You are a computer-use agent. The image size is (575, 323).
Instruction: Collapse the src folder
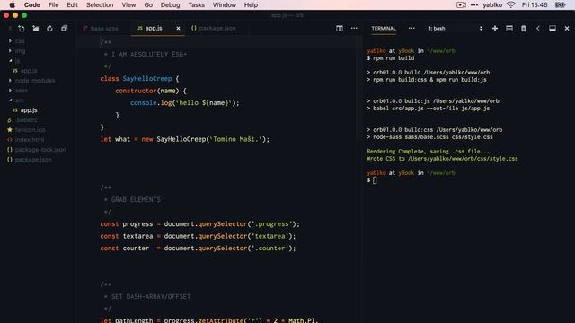pos(10,100)
